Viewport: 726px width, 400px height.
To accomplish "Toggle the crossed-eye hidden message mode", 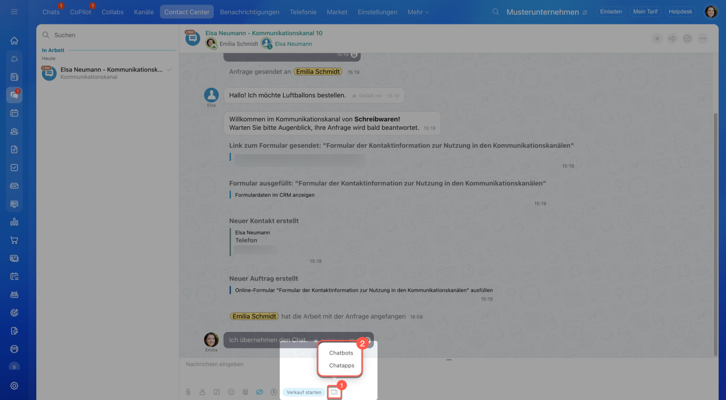I will click(260, 392).
